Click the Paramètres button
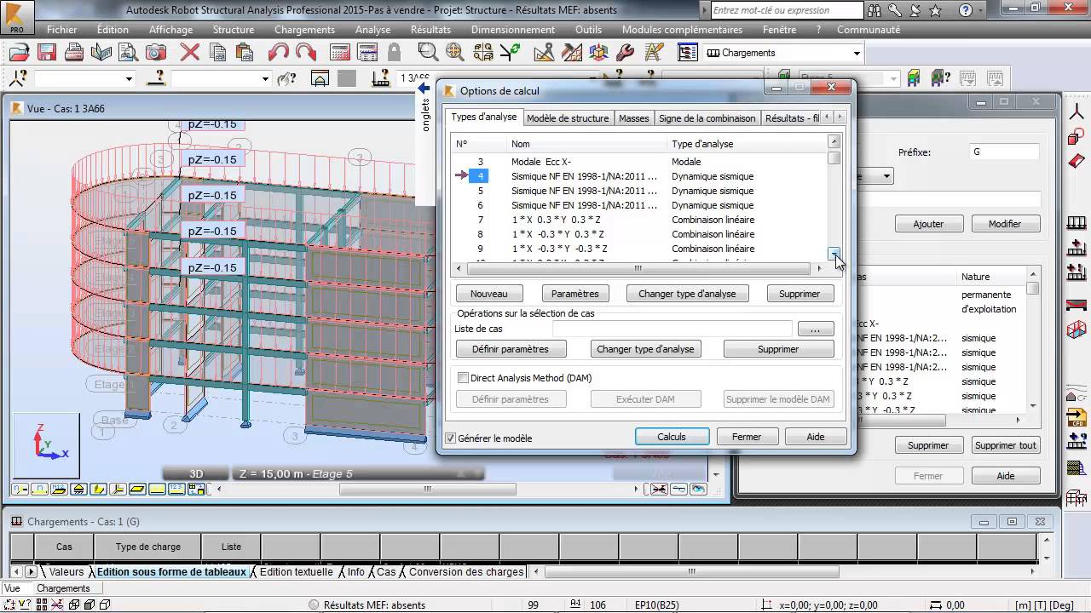This screenshot has width=1091, height=613. point(574,294)
